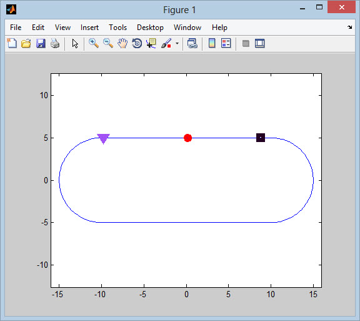This screenshot has width=360, height=321.
Task: Expand the Brush color dropdown arrow
Action: (x=177, y=43)
